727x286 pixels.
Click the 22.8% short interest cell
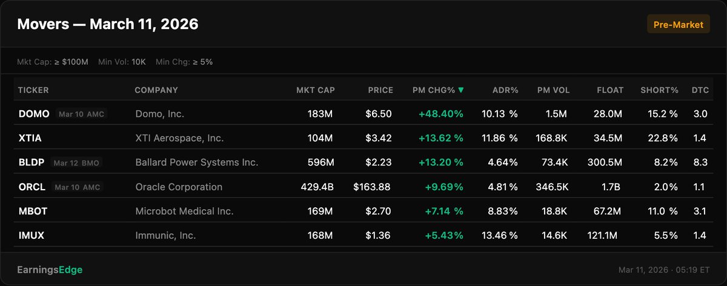[663, 138]
